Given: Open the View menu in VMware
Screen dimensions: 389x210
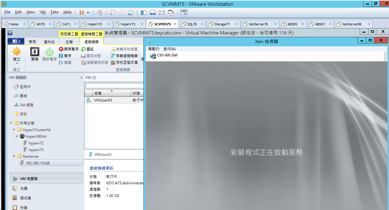Looking at the screenshot, I should [31, 12].
